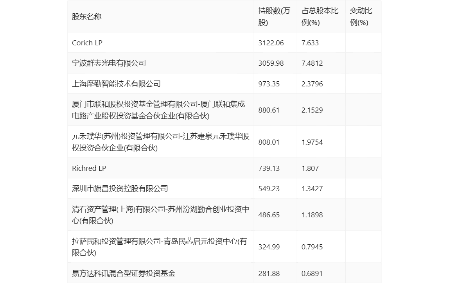
Task: Select the 宁波群志光电有限公司 row name
Action: pyautogui.click(x=109, y=63)
